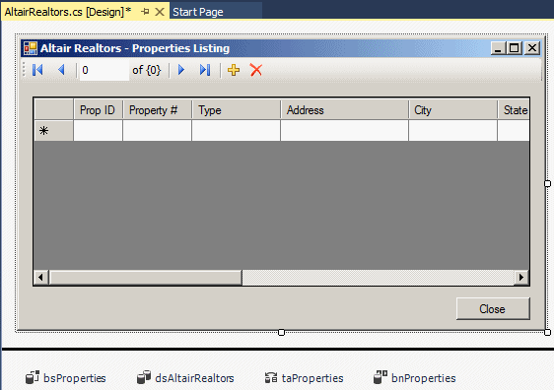Close the AltairRealtors.cs design tab
The height and width of the screenshot is (390, 554).
point(160,12)
